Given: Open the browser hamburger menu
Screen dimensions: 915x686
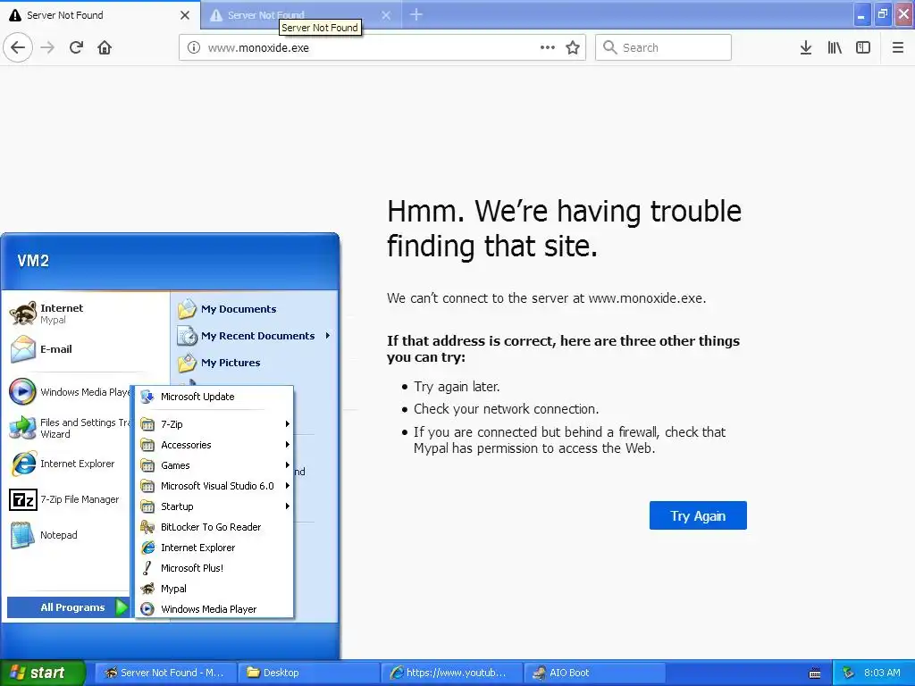Looking at the screenshot, I should pos(898,48).
